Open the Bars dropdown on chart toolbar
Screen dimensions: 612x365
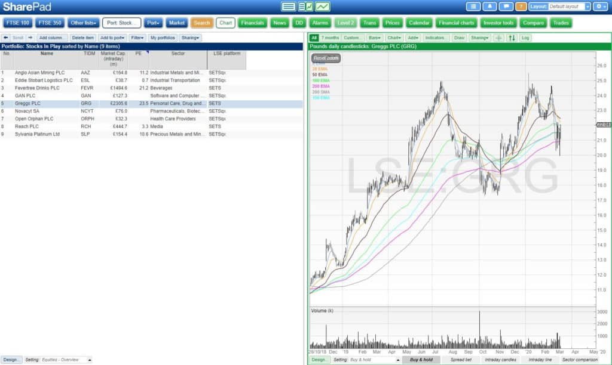click(x=374, y=38)
